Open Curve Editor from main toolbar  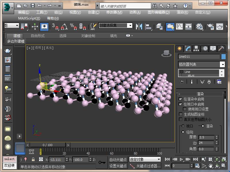click(x=179, y=27)
